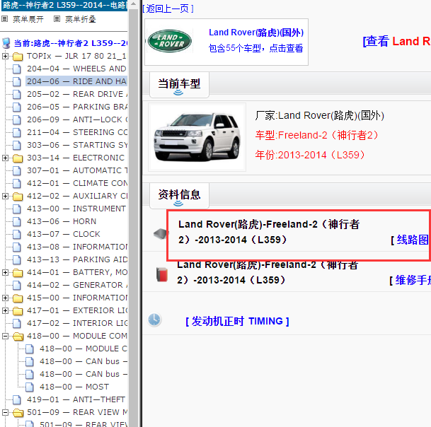
Task: Click page icon for 303-06 STARTING
Action: point(17,145)
